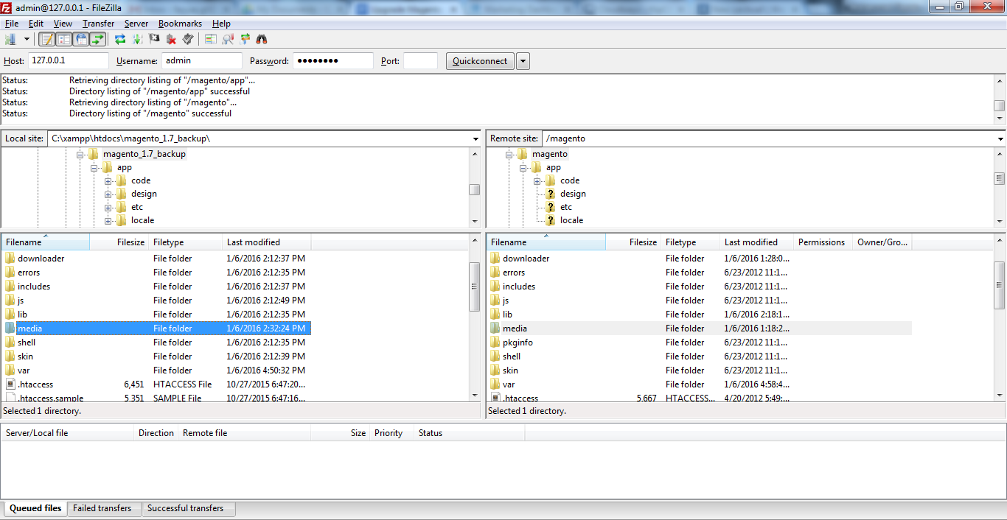Expand the local code tree node
1007x520 pixels.
[x=108, y=181]
